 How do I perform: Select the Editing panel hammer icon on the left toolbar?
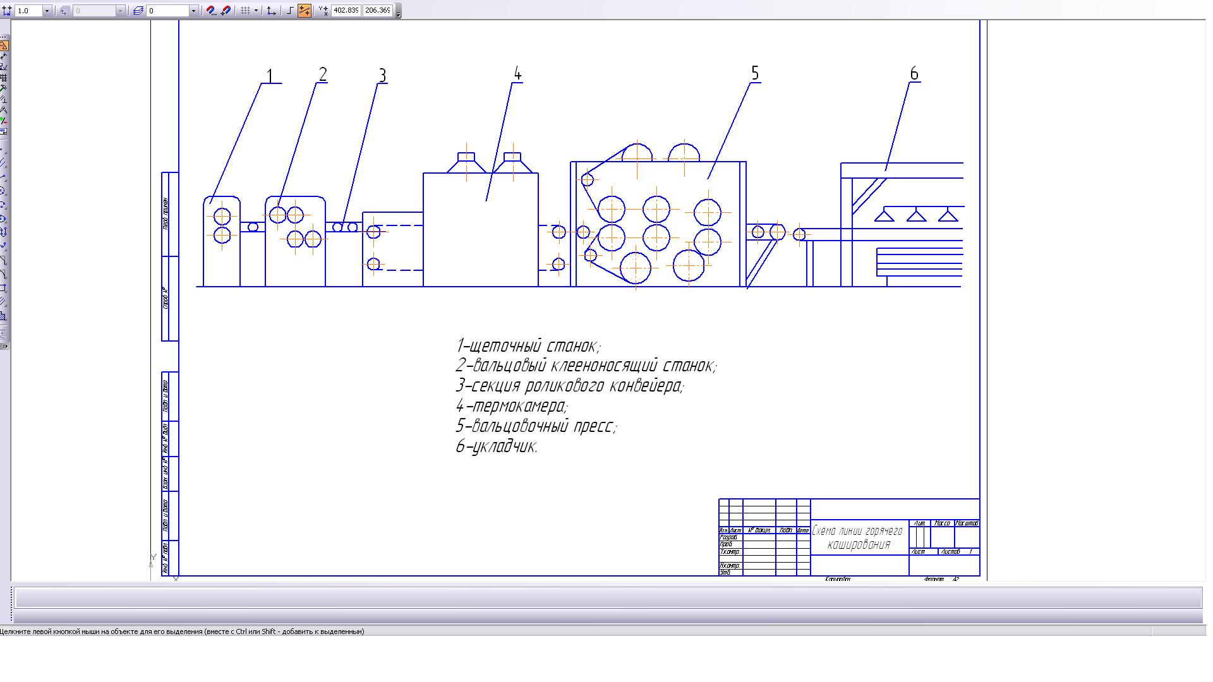pos(3,88)
